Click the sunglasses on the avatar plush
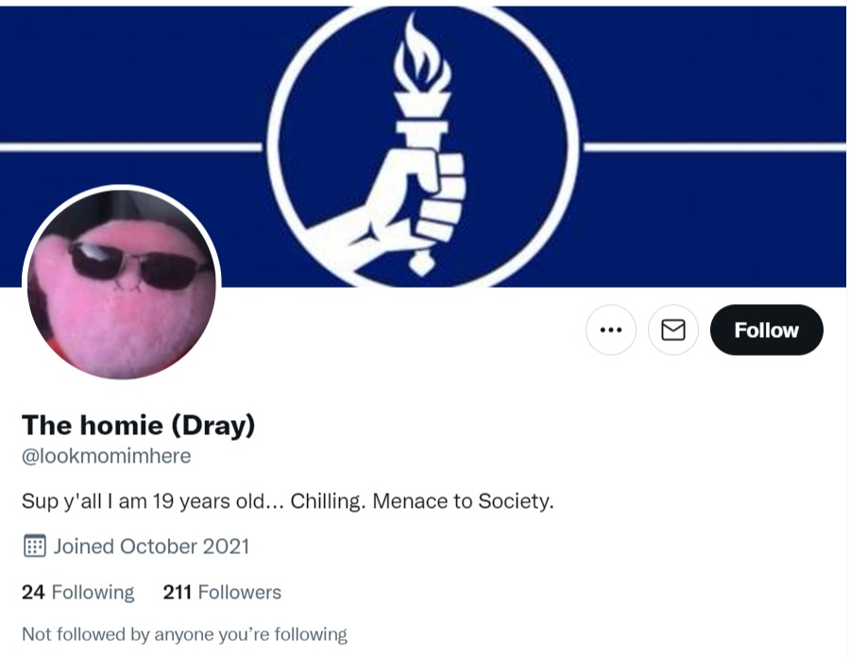 coord(140,265)
